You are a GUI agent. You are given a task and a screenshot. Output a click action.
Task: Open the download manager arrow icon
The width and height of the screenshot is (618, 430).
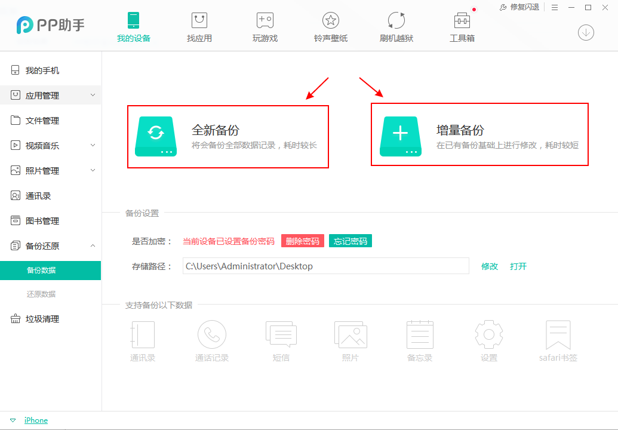(586, 33)
